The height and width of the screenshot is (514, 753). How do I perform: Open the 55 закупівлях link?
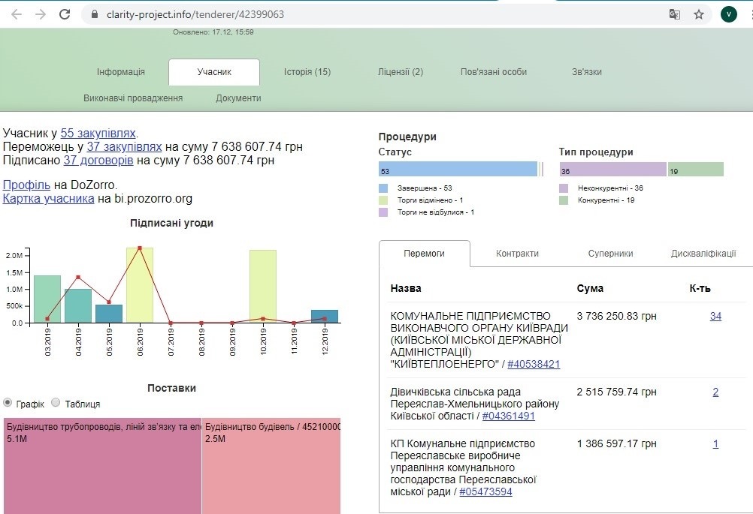[x=98, y=133]
